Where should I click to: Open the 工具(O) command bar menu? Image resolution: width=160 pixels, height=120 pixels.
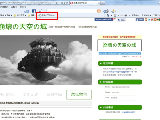coord(156,15)
